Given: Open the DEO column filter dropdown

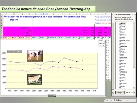Looking at the screenshot, I should [93, 38].
